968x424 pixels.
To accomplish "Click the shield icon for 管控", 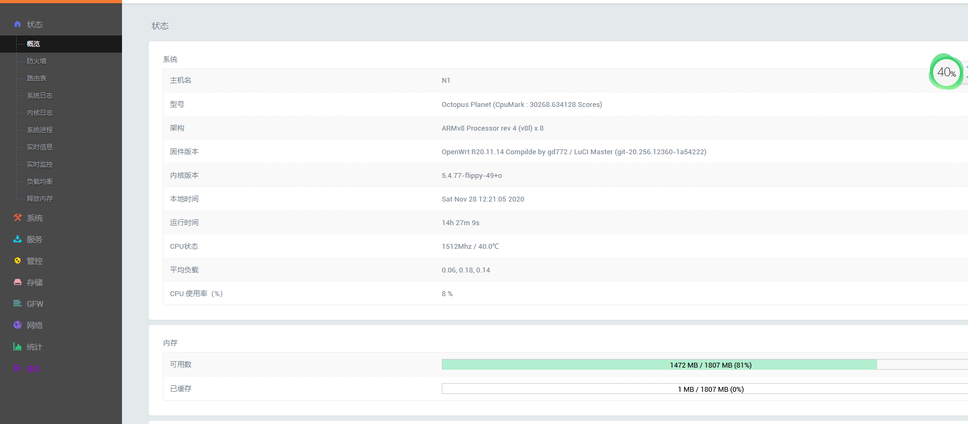I will click(18, 261).
